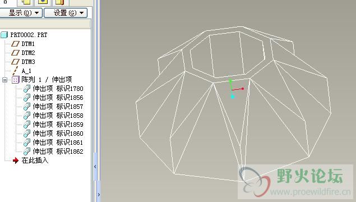Click the PRT0002.PRT part icon

[x=4, y=35]
